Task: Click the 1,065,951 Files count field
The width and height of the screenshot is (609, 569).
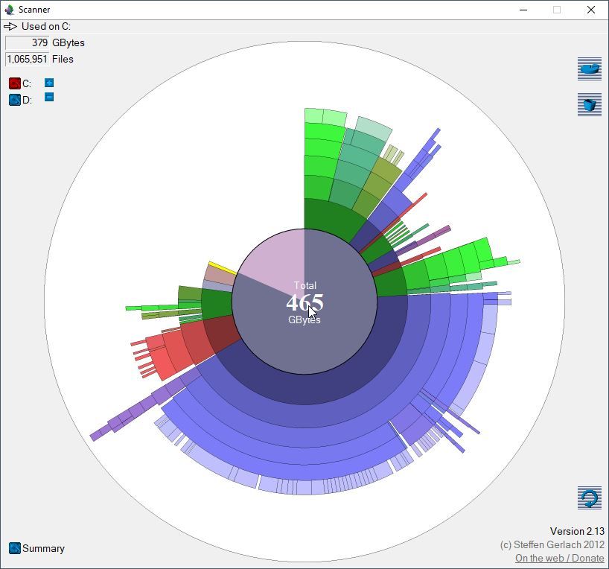Action: [x=27, y=59]
